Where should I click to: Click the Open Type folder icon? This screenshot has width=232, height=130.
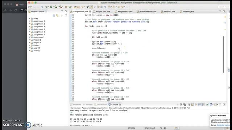pos(75,7)
